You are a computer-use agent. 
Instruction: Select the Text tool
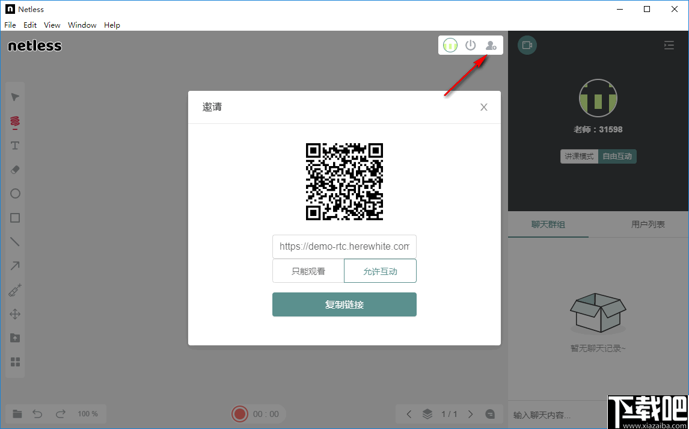click(15, 146)
